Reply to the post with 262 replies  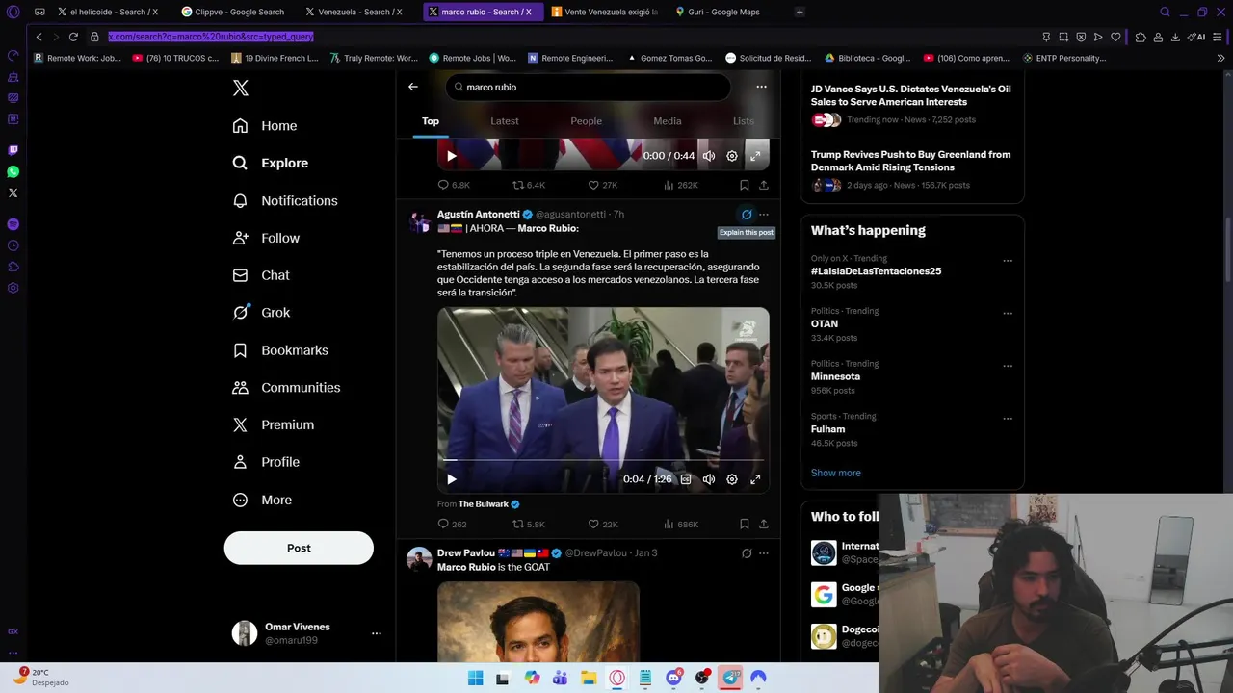[x=452, y=525]
